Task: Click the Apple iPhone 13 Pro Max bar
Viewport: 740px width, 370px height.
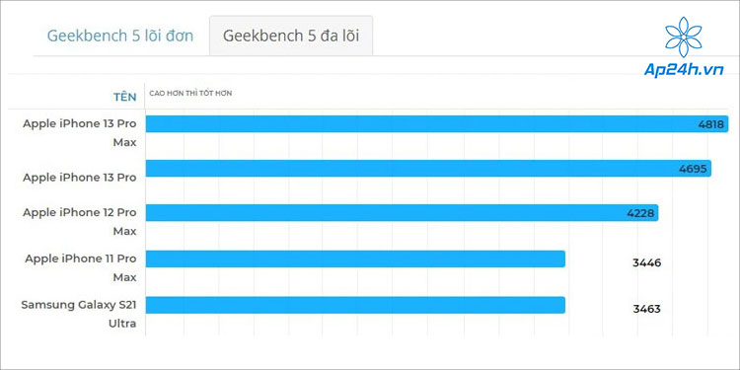Action: (437, 124)
